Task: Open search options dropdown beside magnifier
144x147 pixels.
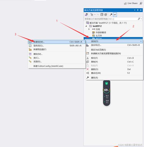Action: point(141,19)
